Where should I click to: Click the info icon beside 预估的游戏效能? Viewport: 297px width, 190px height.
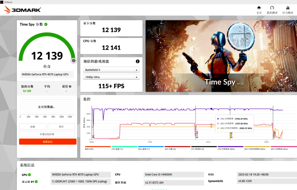tap(137, 61)
